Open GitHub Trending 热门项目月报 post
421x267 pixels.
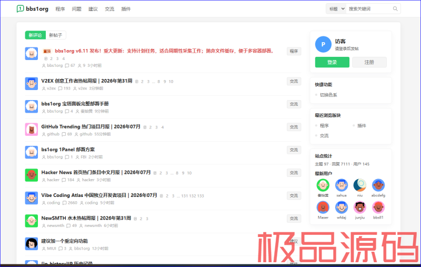coord(91,126)
